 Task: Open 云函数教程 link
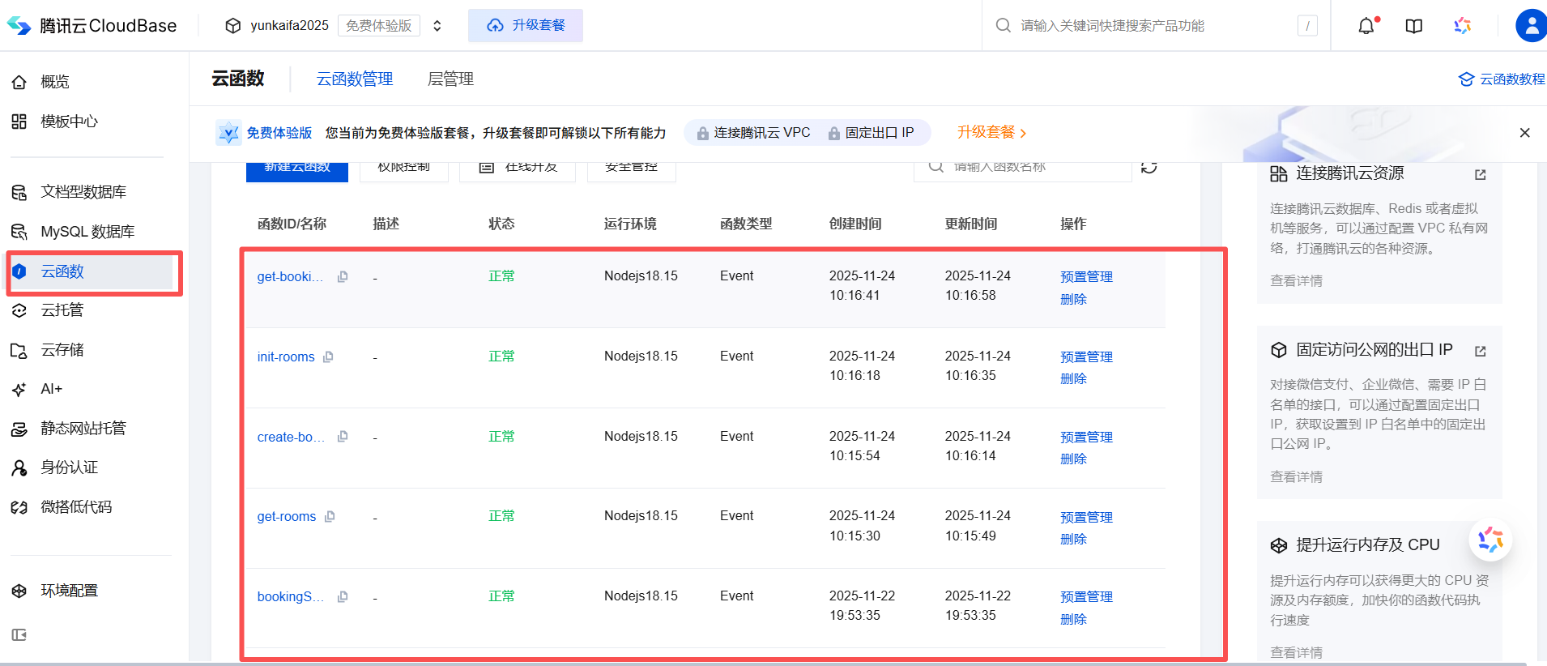coord(1501,79)
